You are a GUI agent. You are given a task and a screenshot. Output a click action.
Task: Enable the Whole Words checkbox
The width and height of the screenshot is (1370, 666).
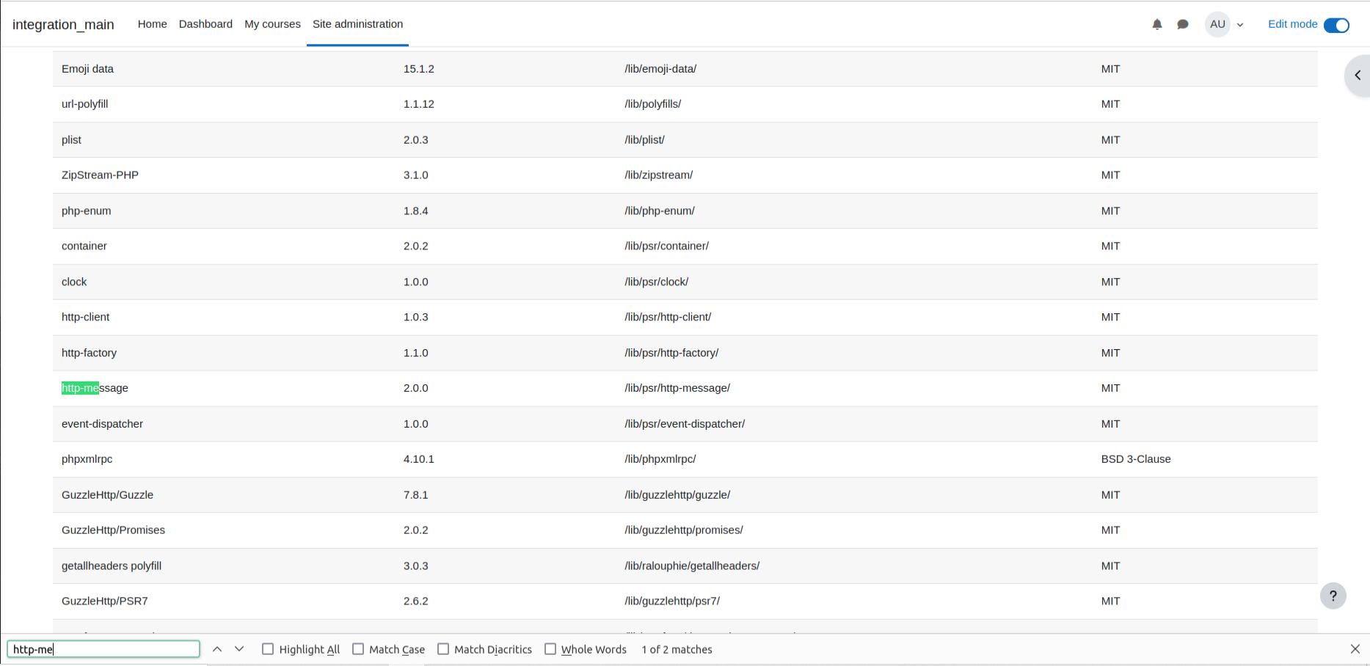point(550,649)
